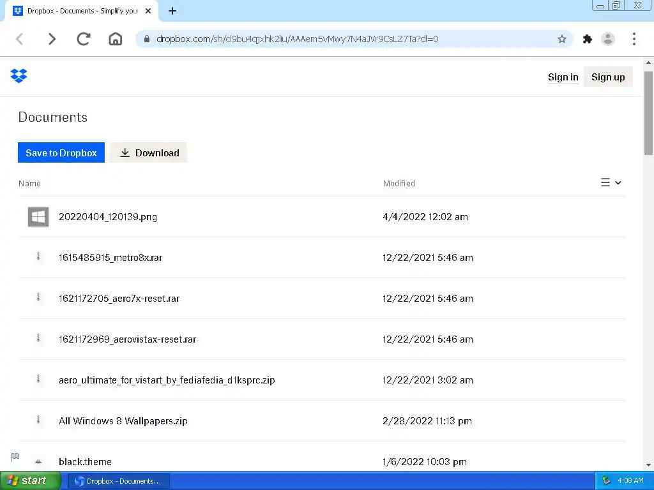The width and height of the screenshot is (654, 490).
Task: Click the archive icon for 1615485915_metro8x.rar
Action: [x=38, y=256]
